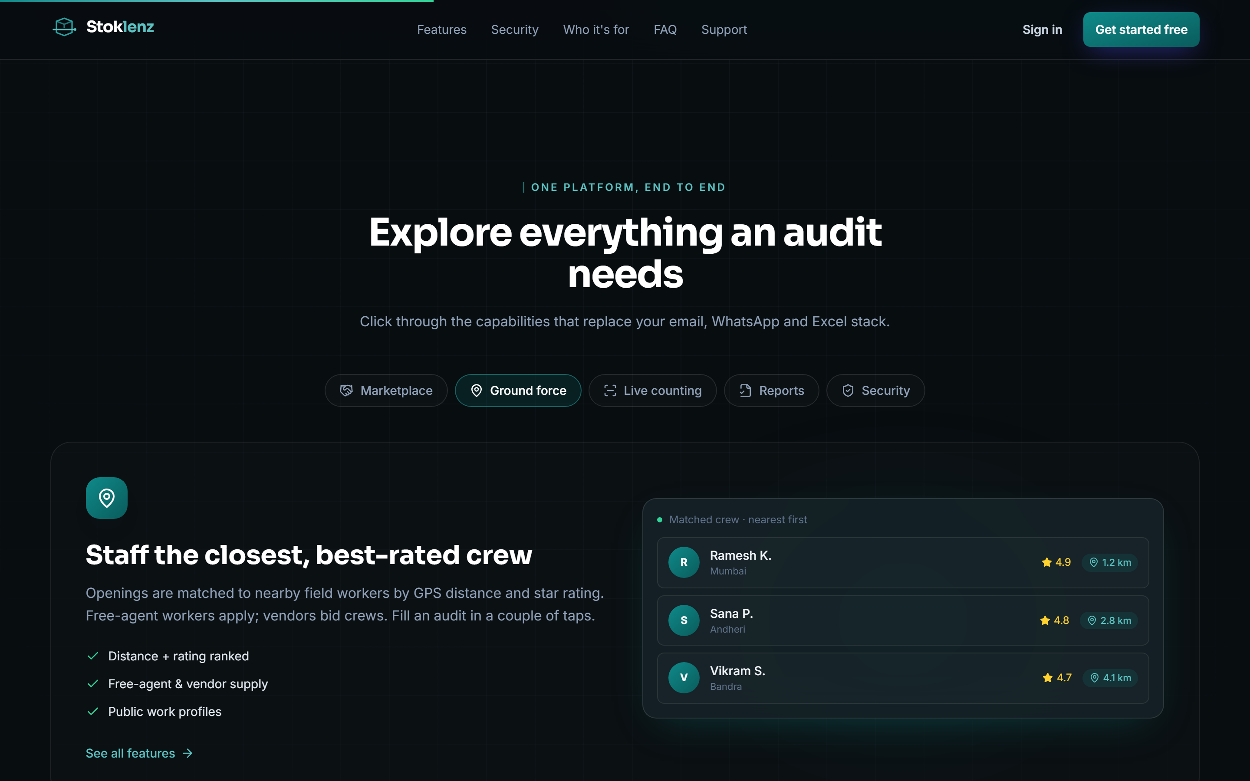Show the Security capability tab
Viewport: 1250px width, 781px height.
pos(875,390)
